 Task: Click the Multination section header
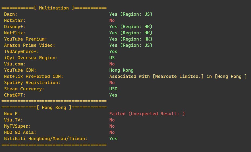coord(54,8)
